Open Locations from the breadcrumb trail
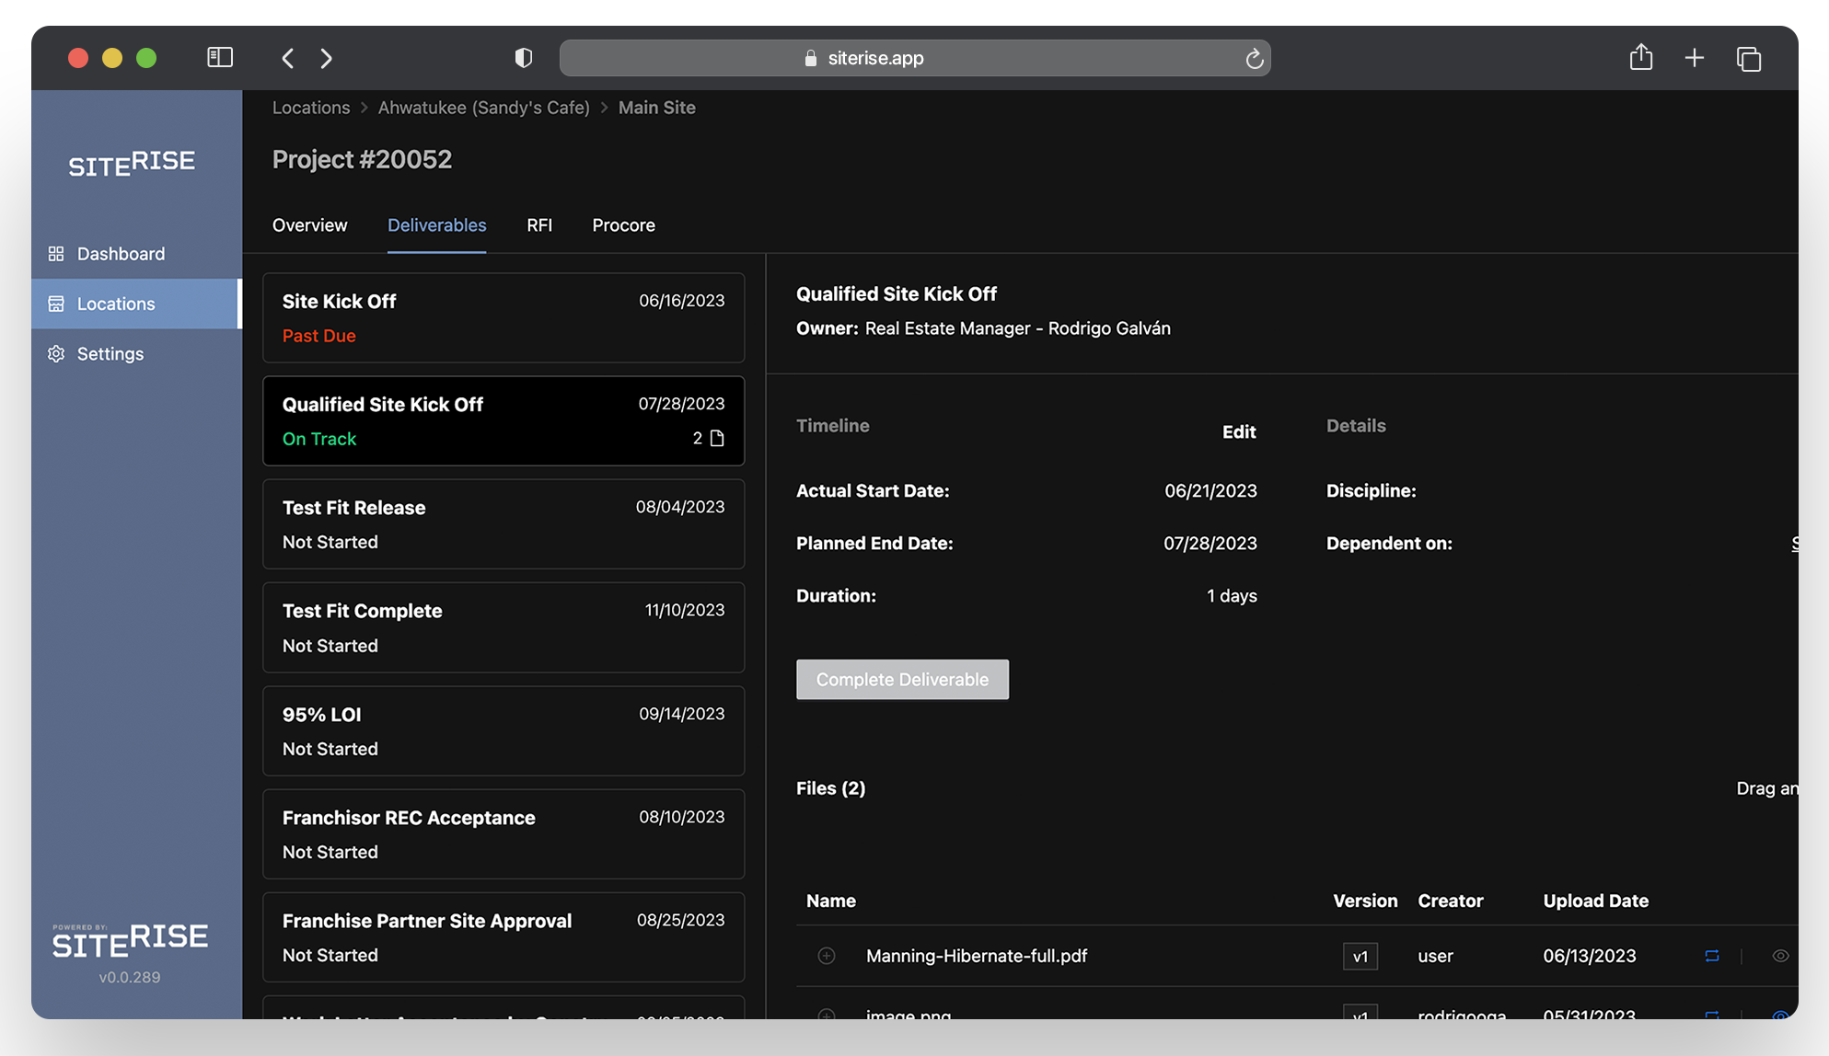The image size is (1829, 1056). 310,108
